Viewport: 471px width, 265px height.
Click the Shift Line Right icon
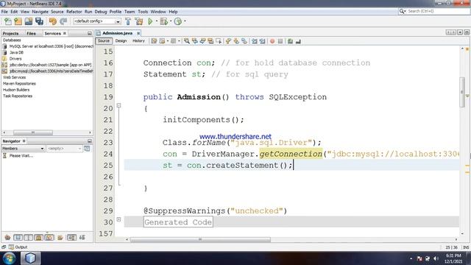click(x=262, y=41)
